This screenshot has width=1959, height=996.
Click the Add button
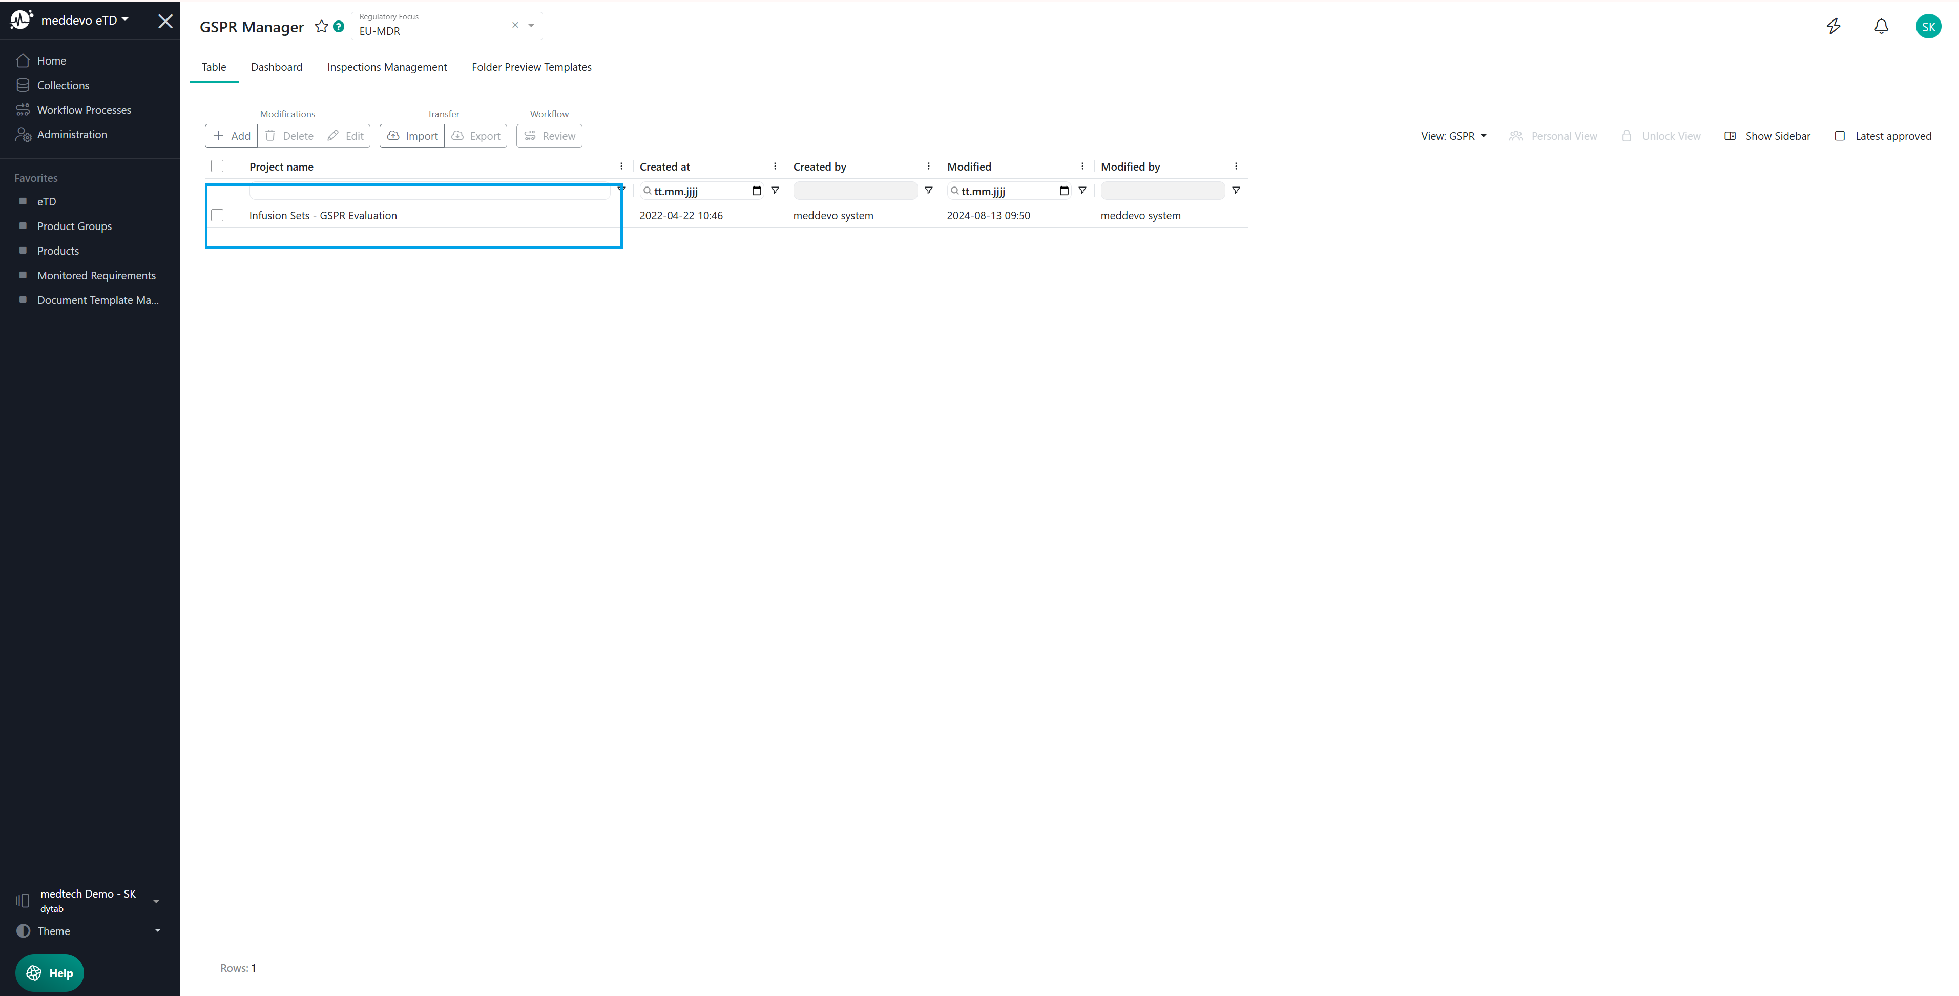[x=231, y=136]
